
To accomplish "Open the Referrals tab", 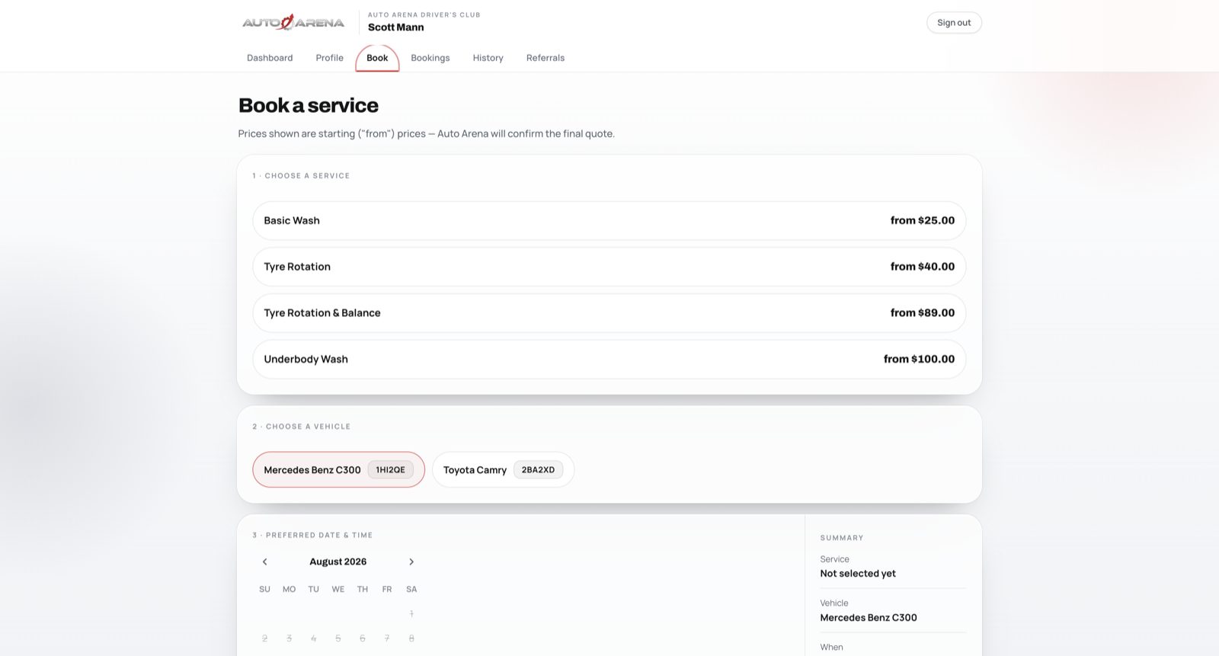I will point(546,58).
